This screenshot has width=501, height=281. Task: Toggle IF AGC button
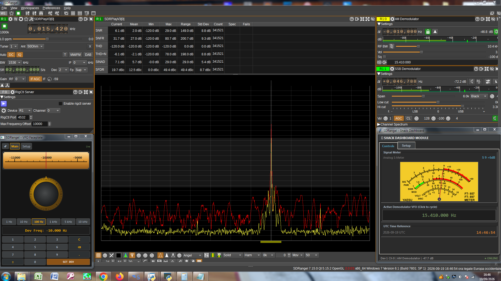click(x=35, y=79)
